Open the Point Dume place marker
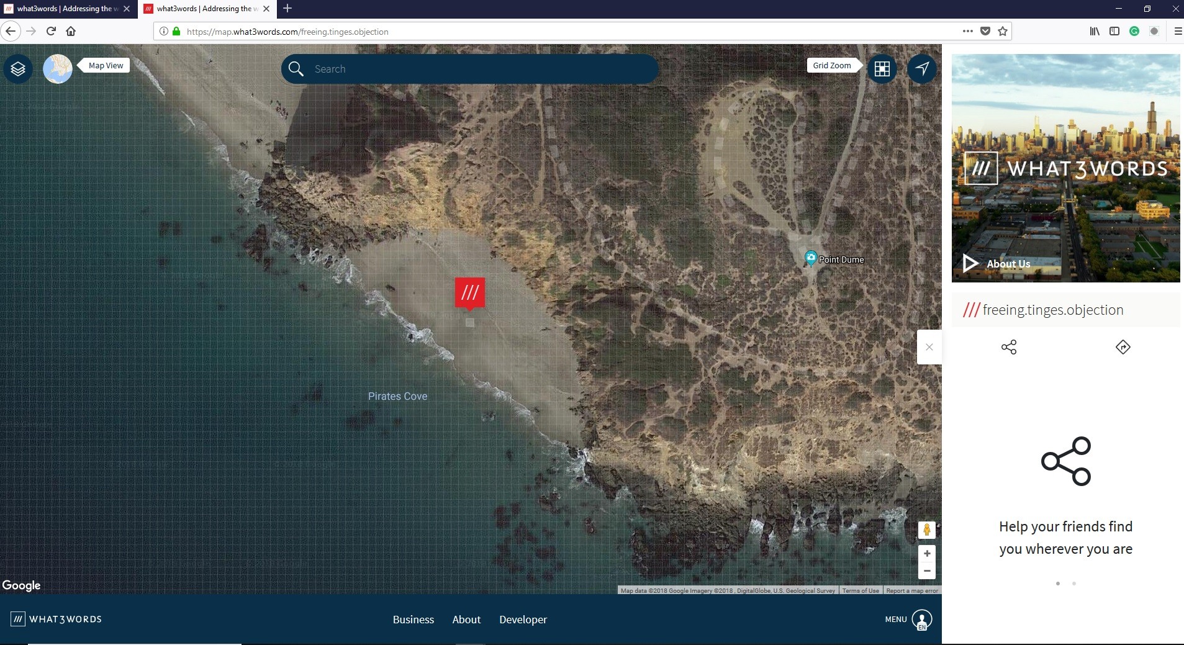Viewport: 1184px width, 645px height. [810, 258]
